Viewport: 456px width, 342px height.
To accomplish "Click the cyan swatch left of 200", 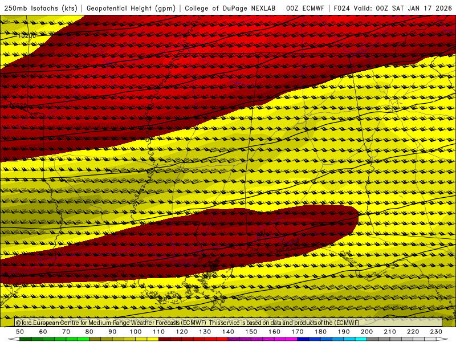I will (361, 339).
